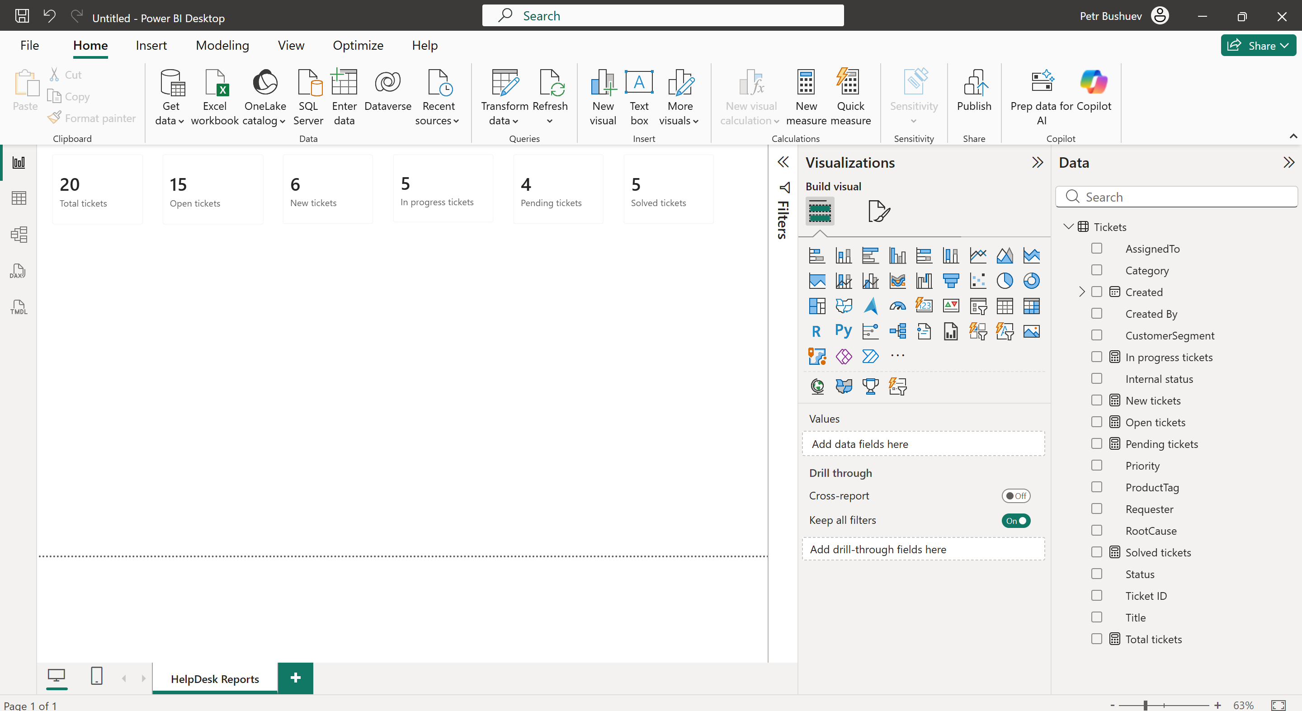Click the zoom in plus button
This screenshot has height=711, width=1302.
[1217, 705]
